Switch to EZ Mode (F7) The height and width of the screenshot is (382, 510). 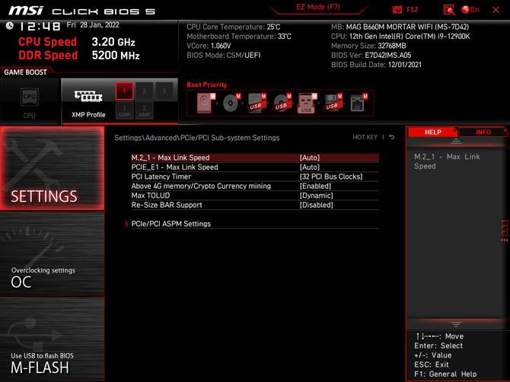317,7
